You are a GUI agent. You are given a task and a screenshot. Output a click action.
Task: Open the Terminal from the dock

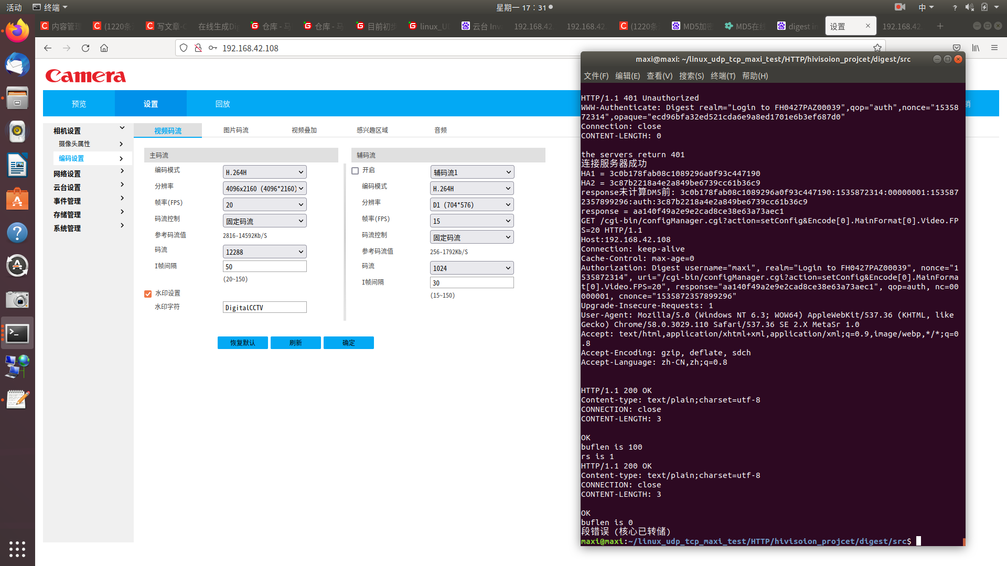coord(17,333)
